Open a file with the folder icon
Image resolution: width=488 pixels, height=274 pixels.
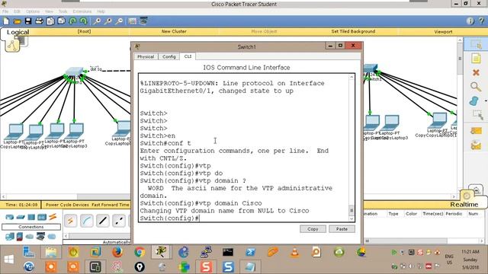(x=17, y=21)
